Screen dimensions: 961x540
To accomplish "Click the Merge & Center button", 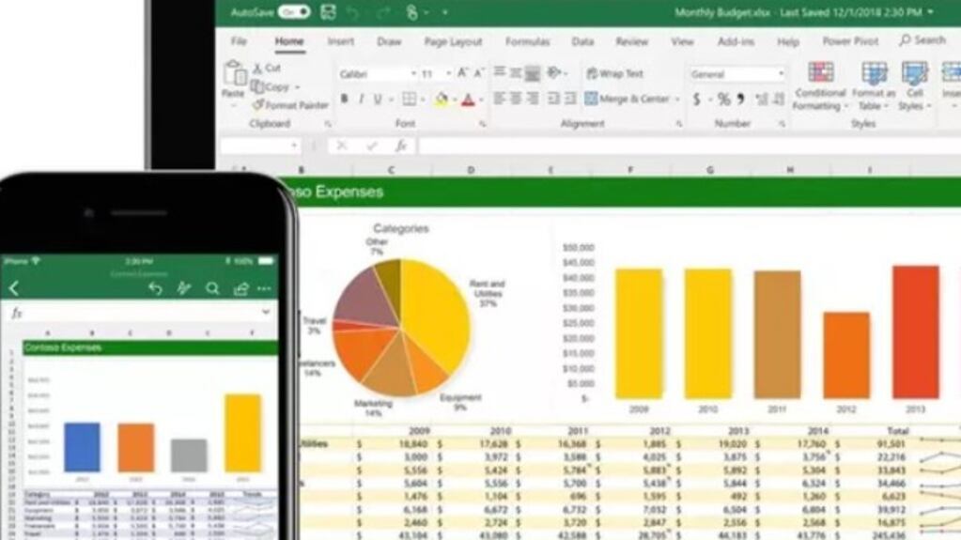I will (628, 99).
